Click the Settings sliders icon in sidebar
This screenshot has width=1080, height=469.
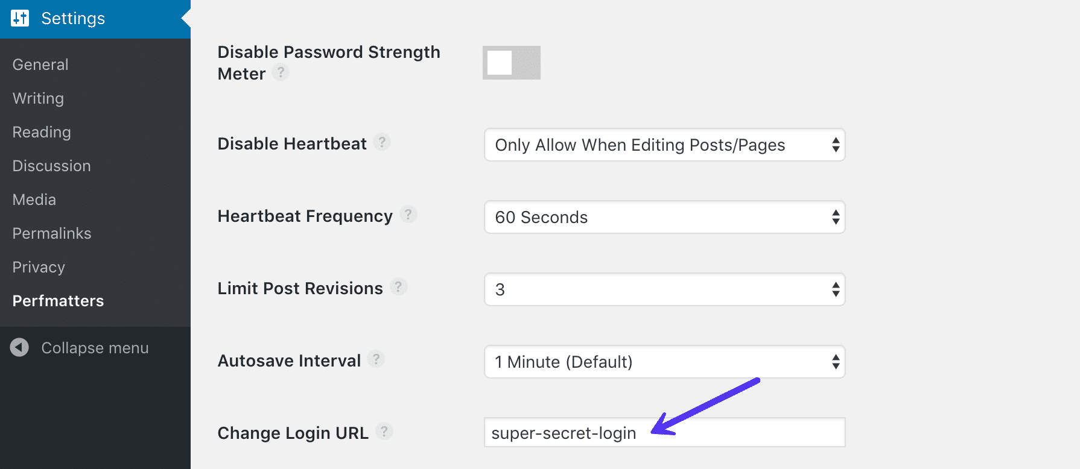(x=19, y=18)
